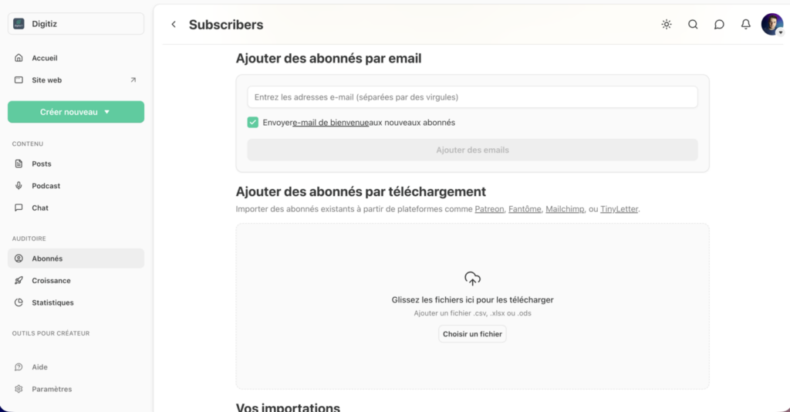Screen dimensions: 790x412
Task: Click the Ajouter des abonnés par téléchargement heading
Action: (x=361, y=191)
